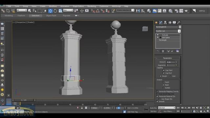The height and width of the screenshot is (118, 210).
Task: Click the Pin Stack icon
Action: 157,51
